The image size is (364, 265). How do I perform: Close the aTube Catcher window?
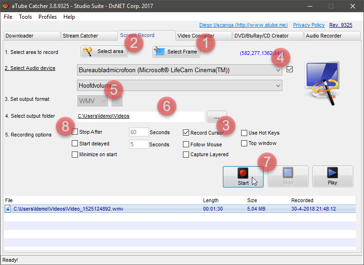coord(352,6)
